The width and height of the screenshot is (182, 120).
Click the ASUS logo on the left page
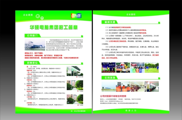[76, 16]
